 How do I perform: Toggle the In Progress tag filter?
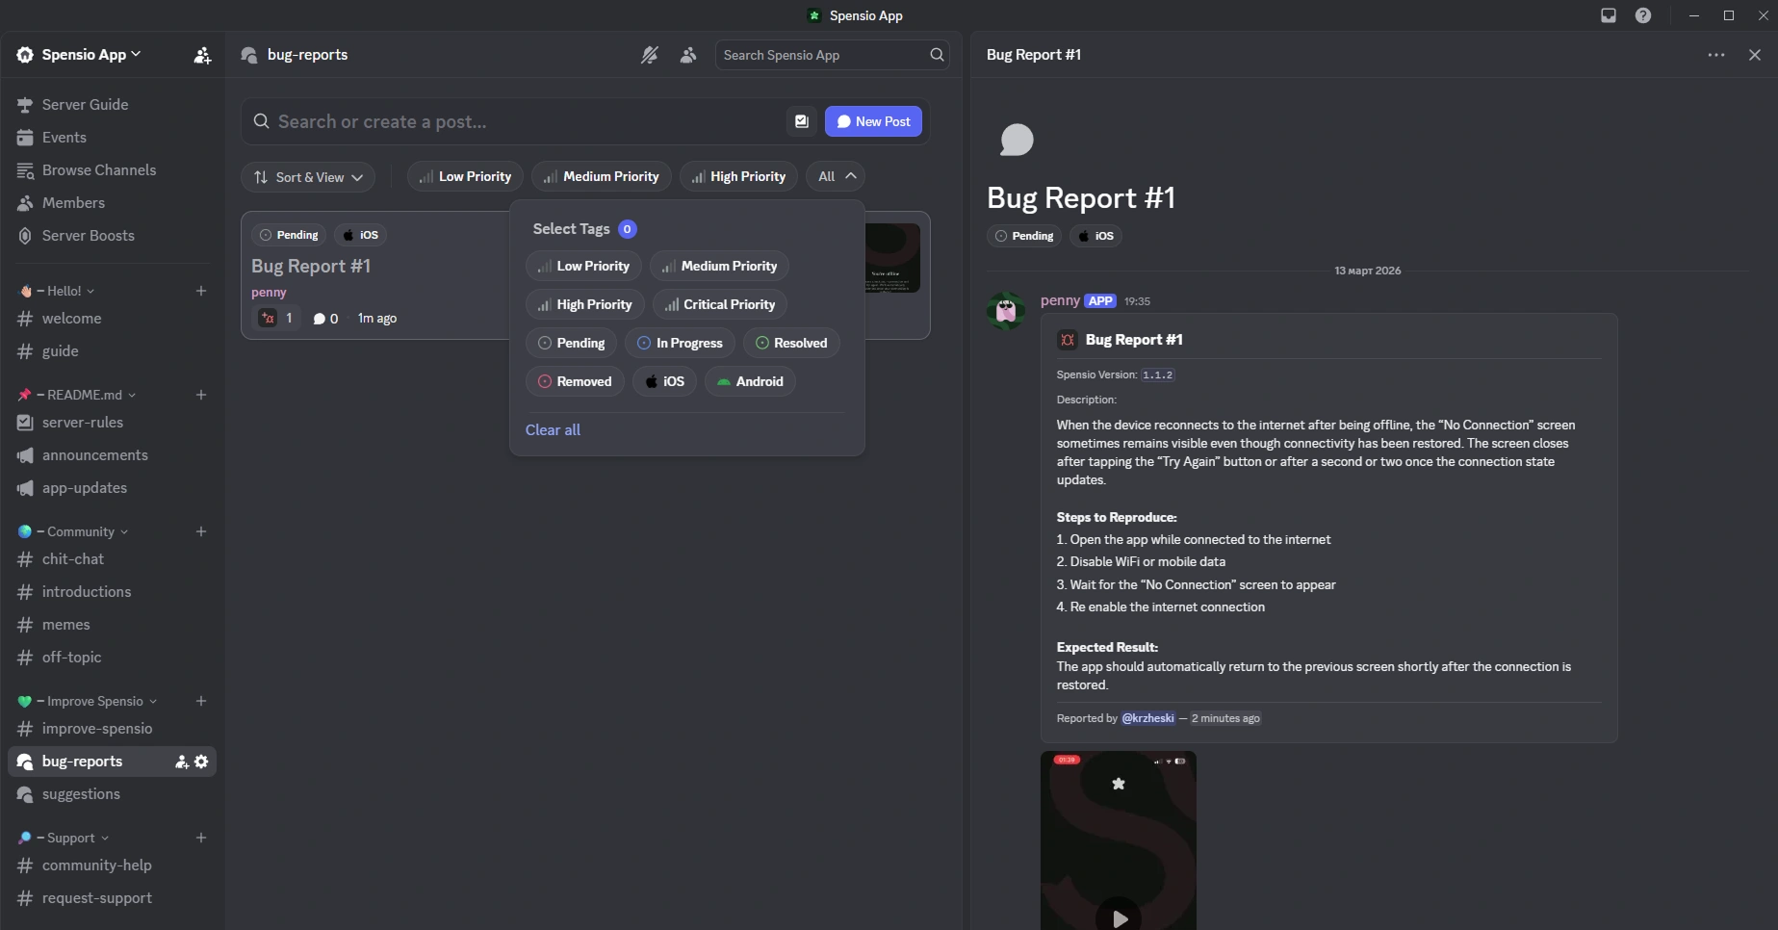pyautogui.click(x=680, y=343)
